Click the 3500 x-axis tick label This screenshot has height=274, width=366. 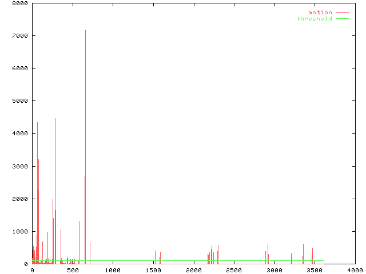pyautogui.click(x=315, y=270)
